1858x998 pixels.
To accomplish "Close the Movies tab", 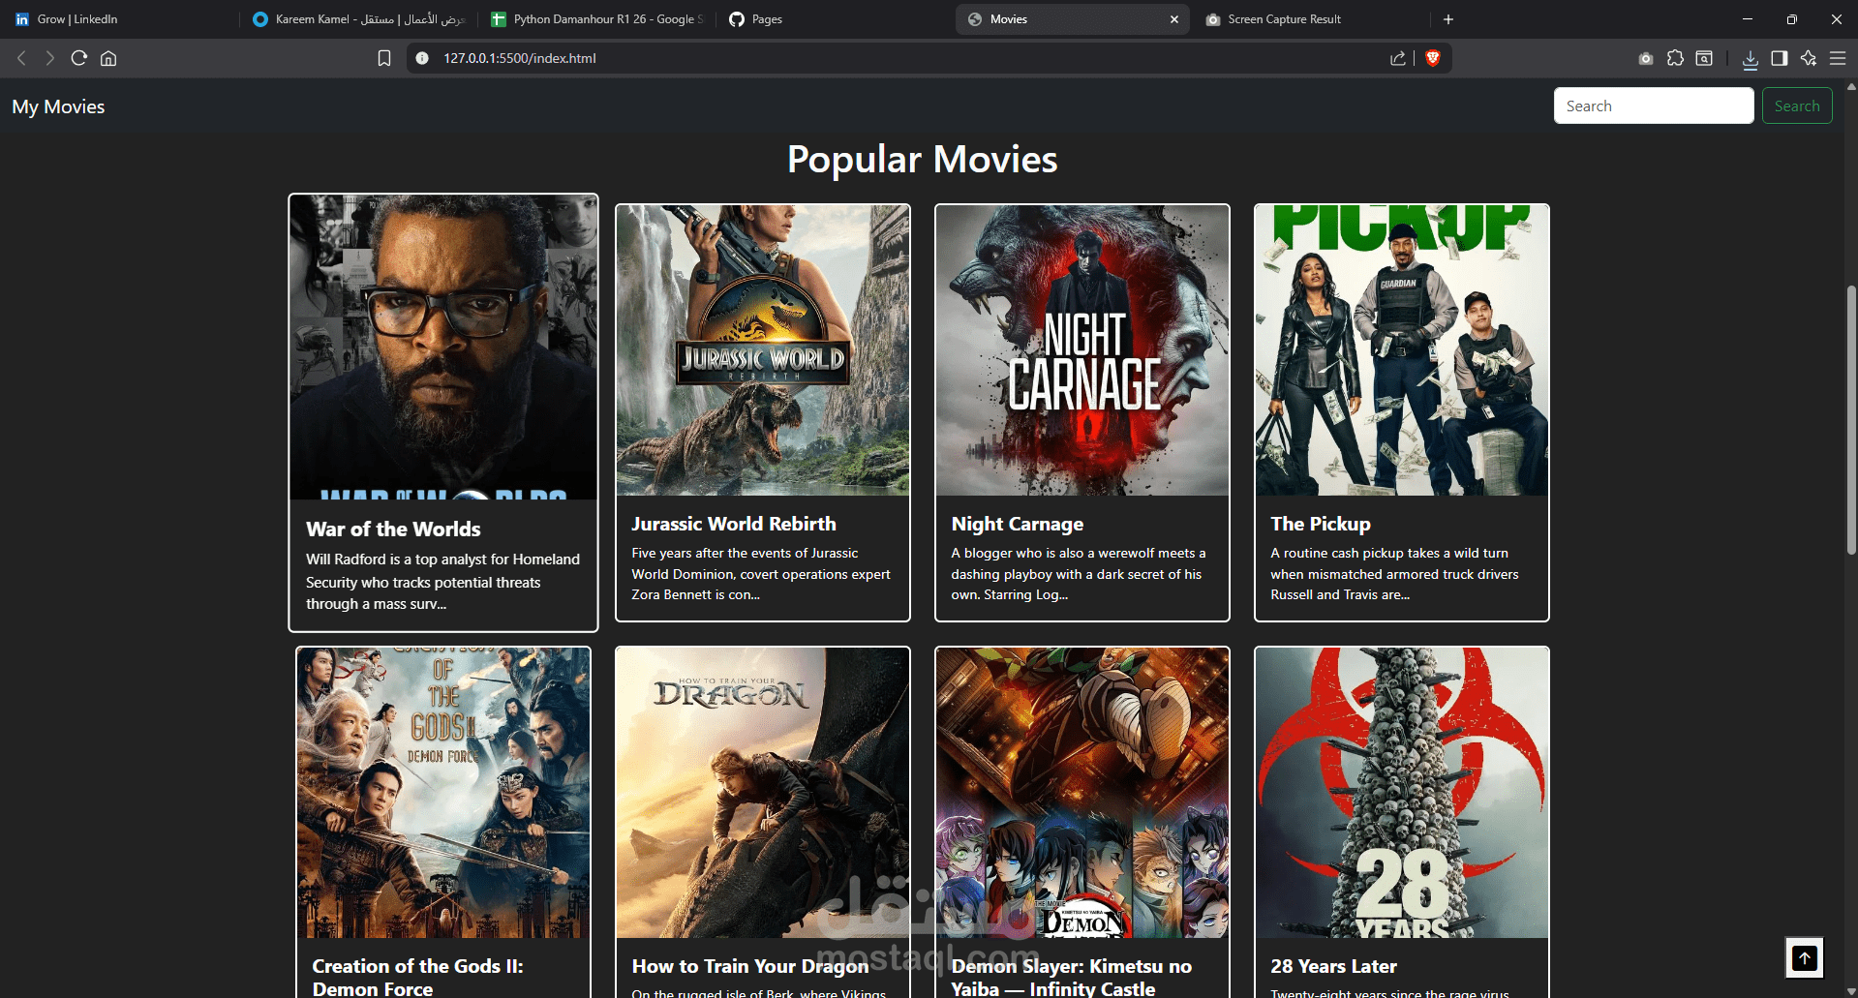I will 1174,19.
